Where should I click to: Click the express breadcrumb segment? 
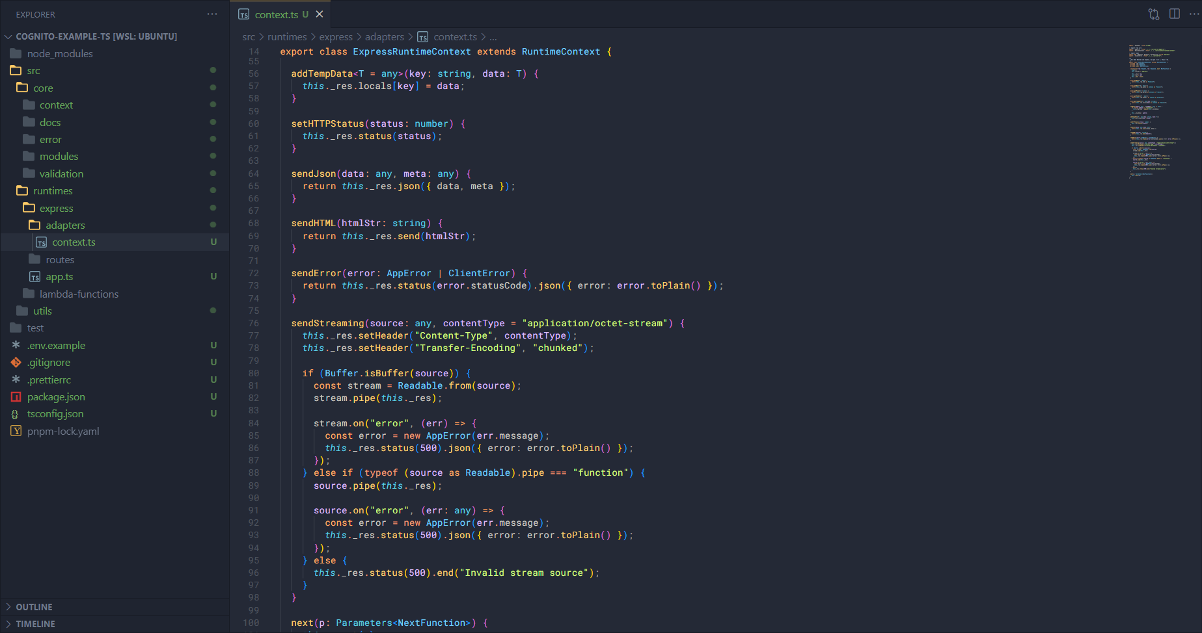point(336,37)
